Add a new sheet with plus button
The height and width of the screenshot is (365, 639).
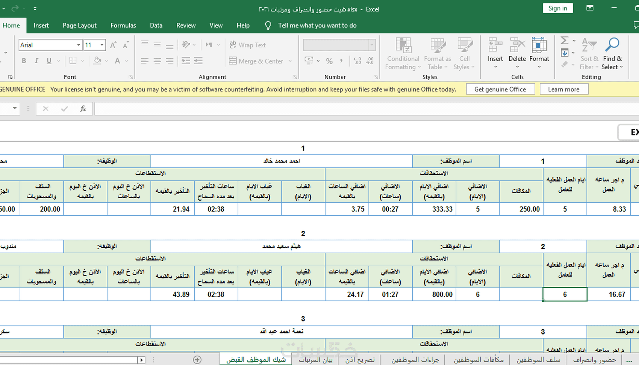[197, 360]
